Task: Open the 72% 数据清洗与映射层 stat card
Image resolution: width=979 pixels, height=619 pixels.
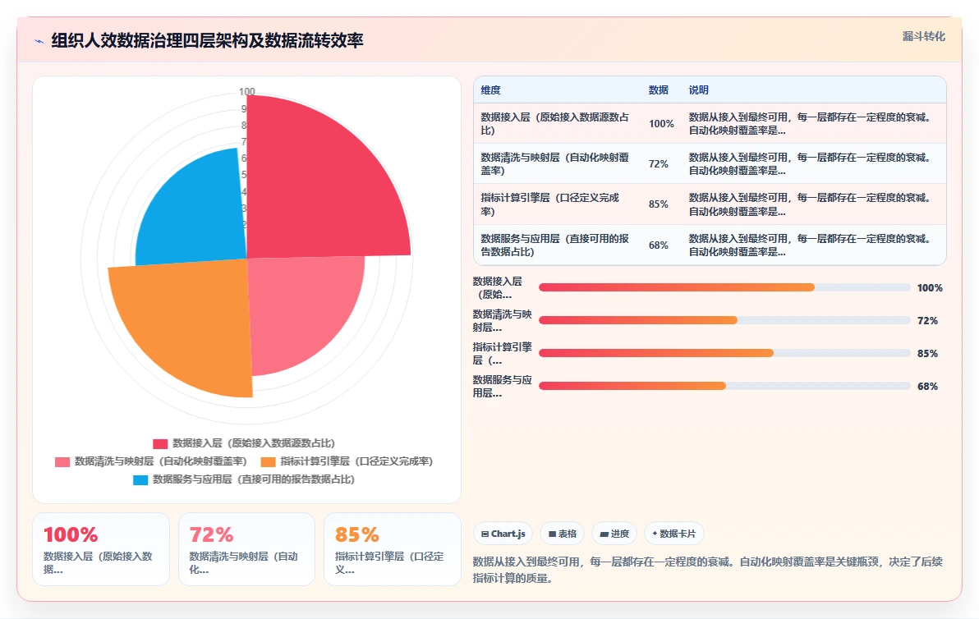Action: point(246,549)
